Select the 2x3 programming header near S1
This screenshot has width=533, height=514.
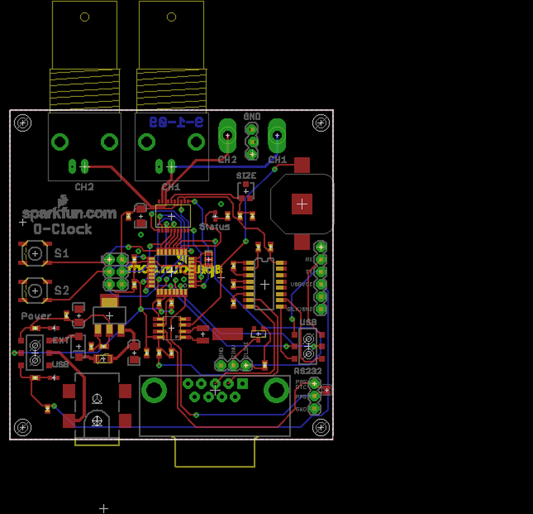click(115, 272)
